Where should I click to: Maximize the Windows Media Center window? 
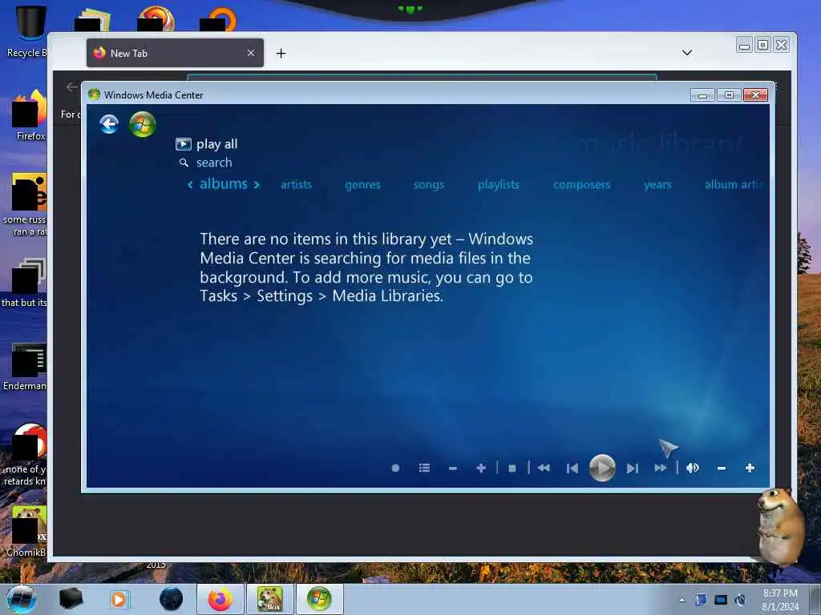click(729, 94)
